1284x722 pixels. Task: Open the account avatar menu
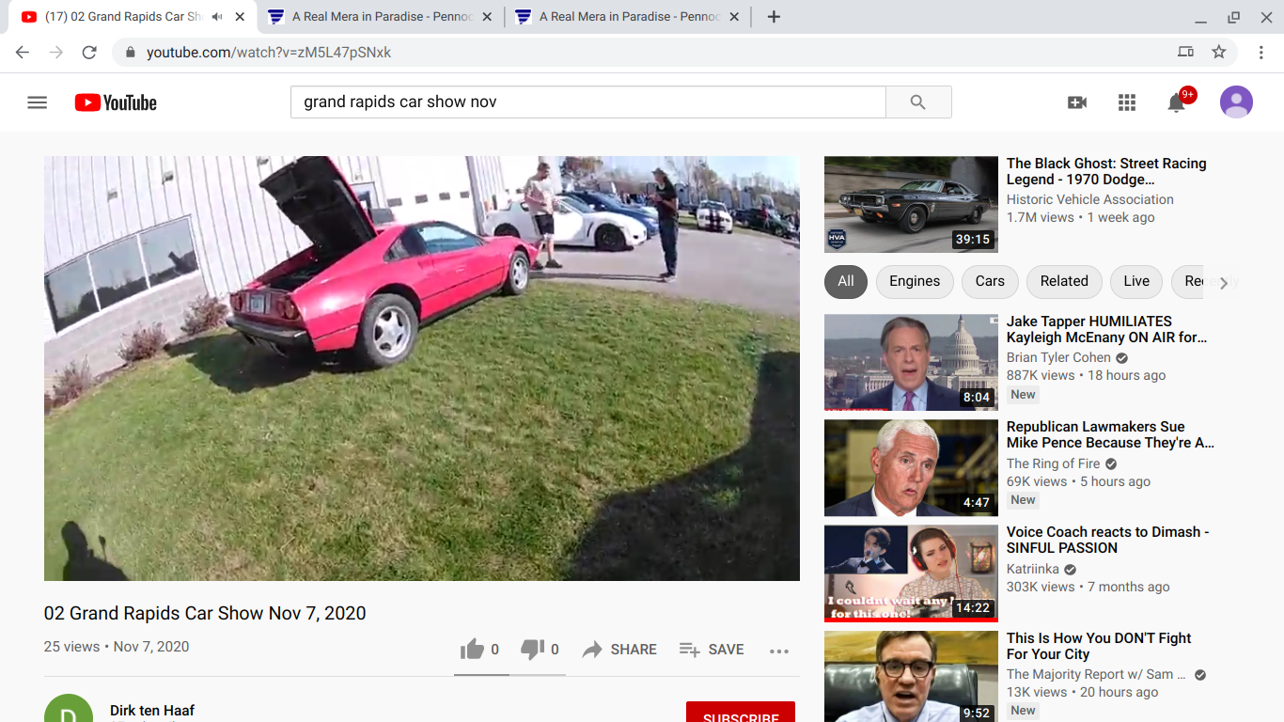point(1236,102)
